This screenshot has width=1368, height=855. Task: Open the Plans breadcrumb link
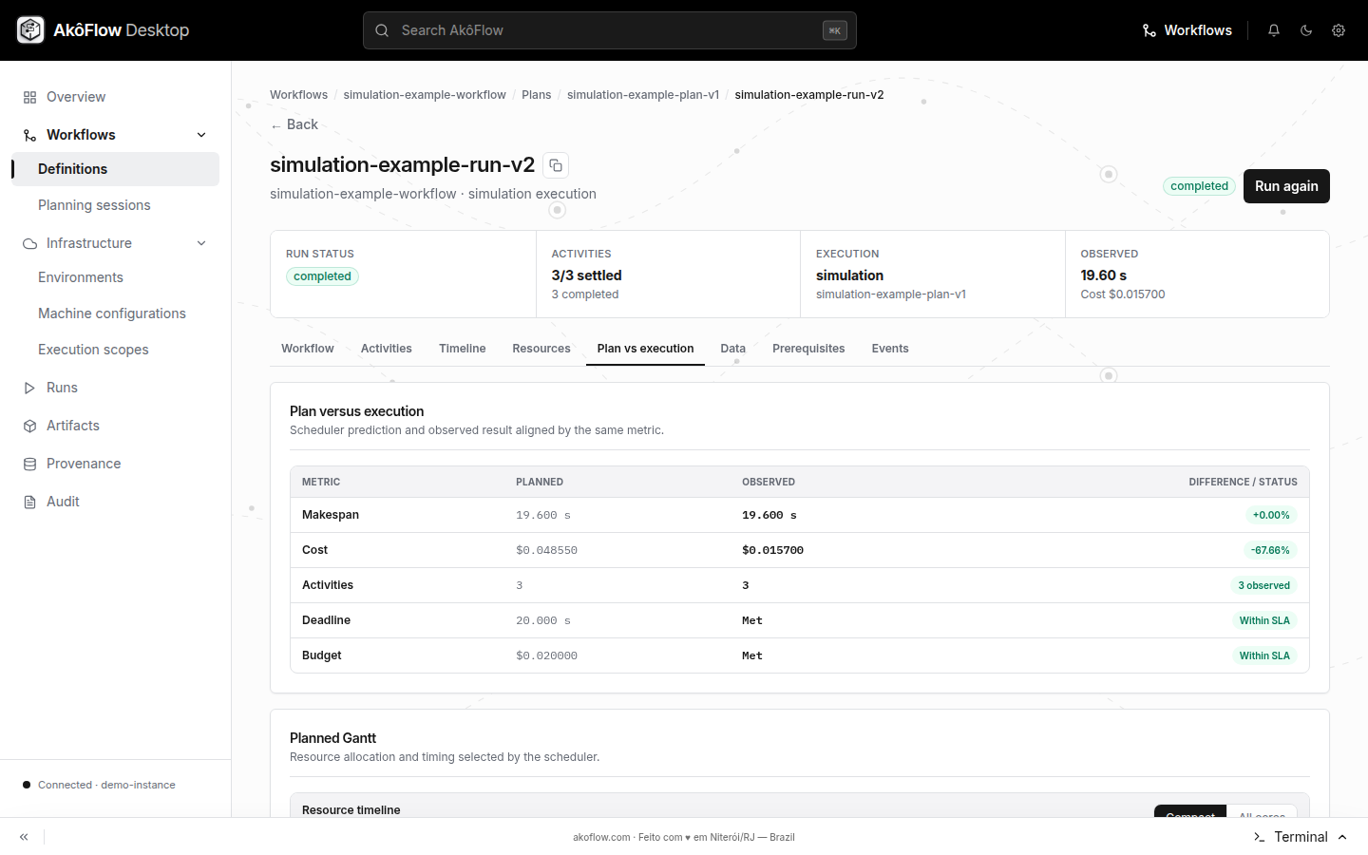(x=536, y=95)
